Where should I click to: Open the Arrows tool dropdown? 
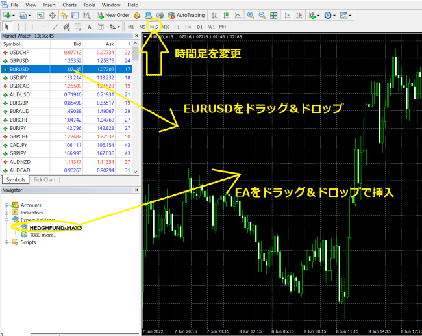(x=119, y=27)
